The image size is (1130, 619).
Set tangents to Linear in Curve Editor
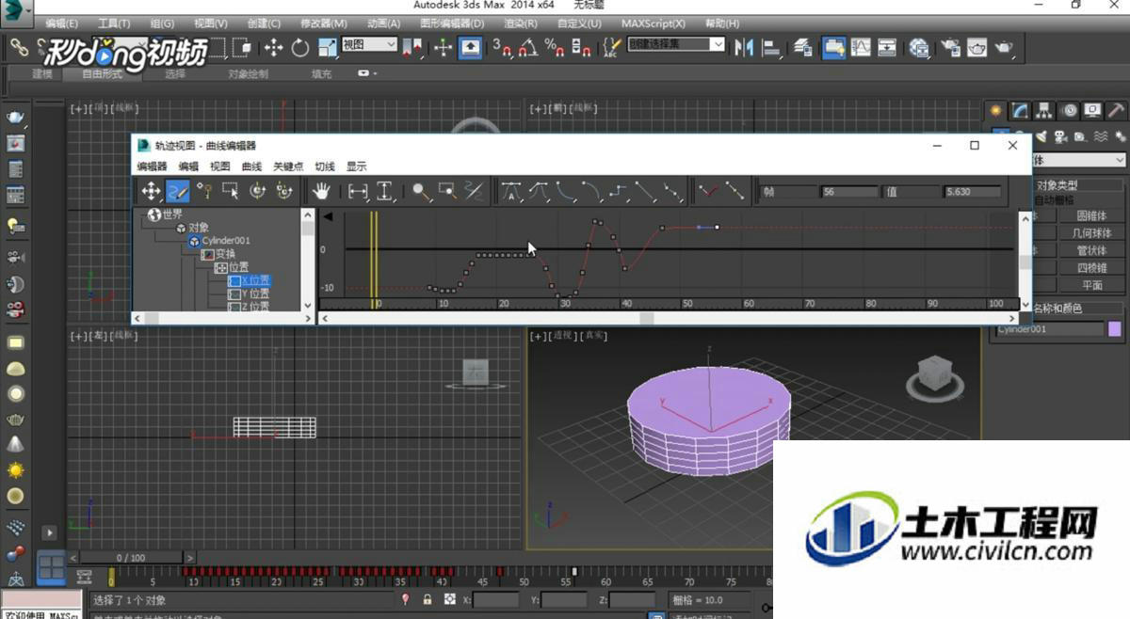[645, 191]
